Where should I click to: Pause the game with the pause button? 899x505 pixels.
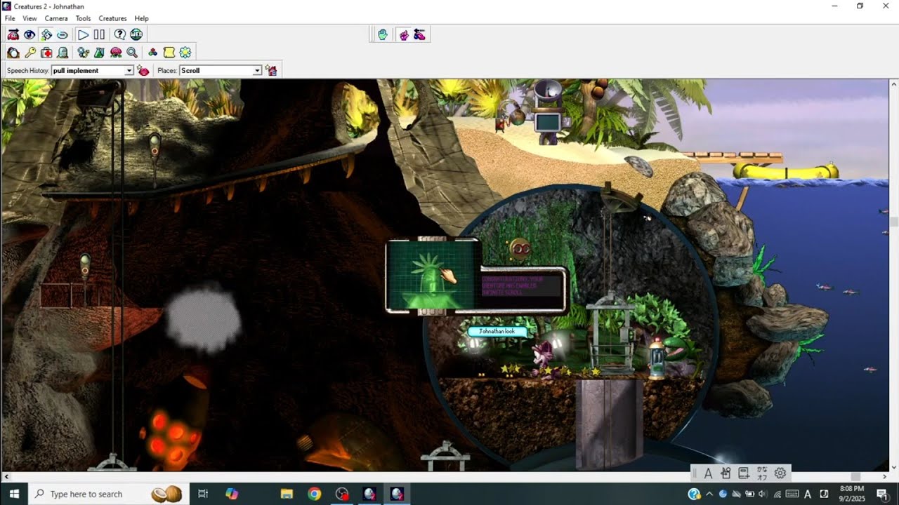tap(99, 34)
